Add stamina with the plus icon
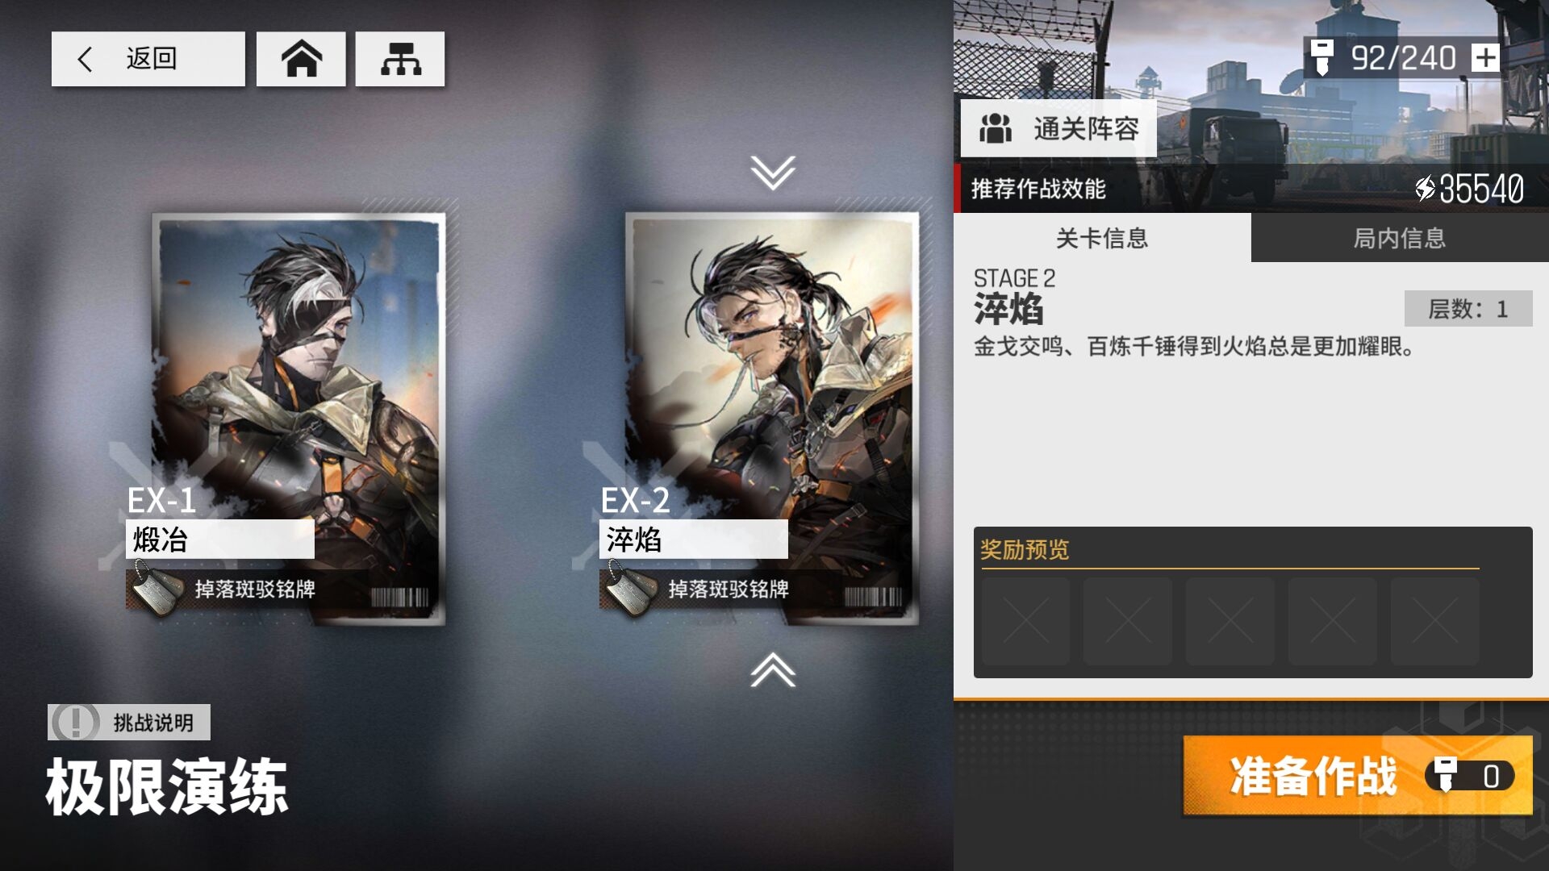This screenshot has height=871, width=1549. [x=1485, y=58]
